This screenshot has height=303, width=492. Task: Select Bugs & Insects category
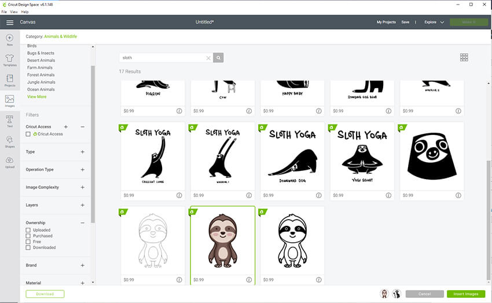(41, 53)
